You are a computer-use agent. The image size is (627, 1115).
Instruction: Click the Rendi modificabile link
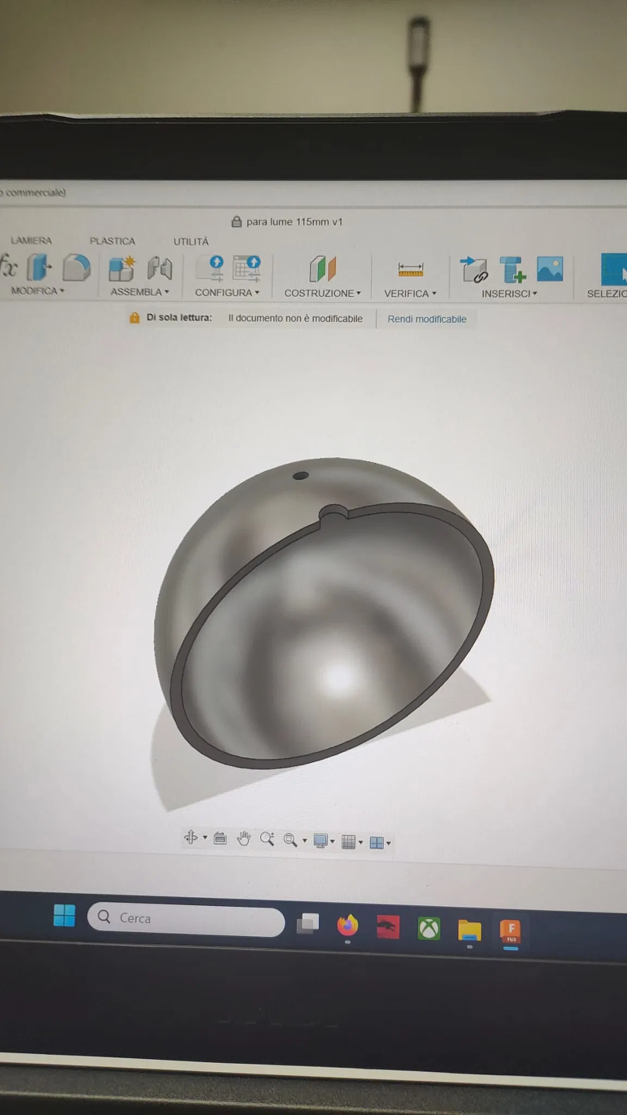(427, 319)
